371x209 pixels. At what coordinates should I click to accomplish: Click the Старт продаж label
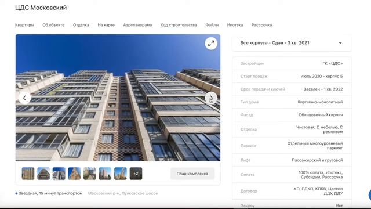[254, 76]
